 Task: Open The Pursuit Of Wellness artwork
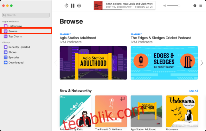(x=111, y=111)
